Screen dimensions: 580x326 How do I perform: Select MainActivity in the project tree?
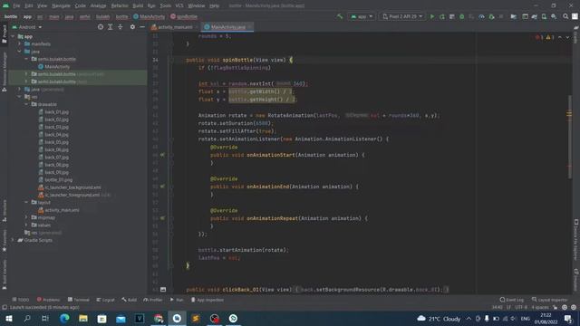[x=53, y=66]
